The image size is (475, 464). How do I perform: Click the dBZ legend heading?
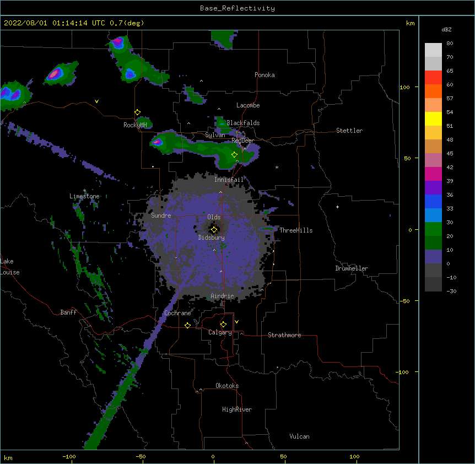446,29
